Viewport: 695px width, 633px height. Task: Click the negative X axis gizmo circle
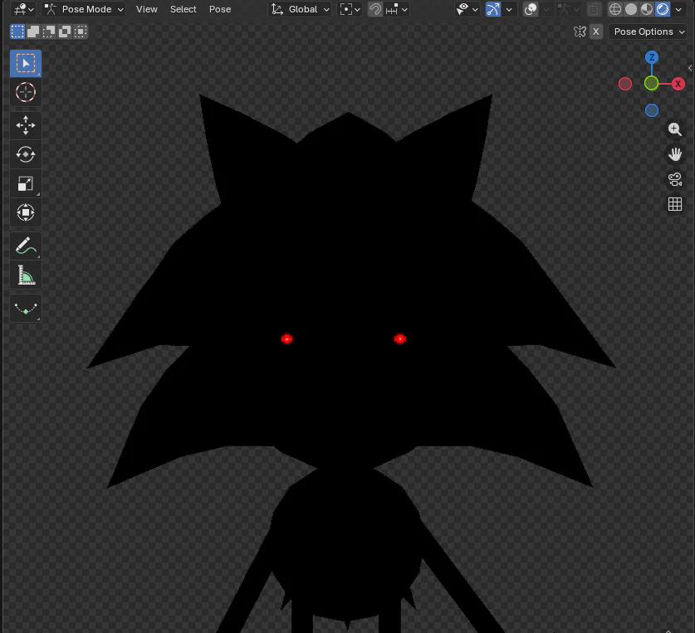coord(625,84)
